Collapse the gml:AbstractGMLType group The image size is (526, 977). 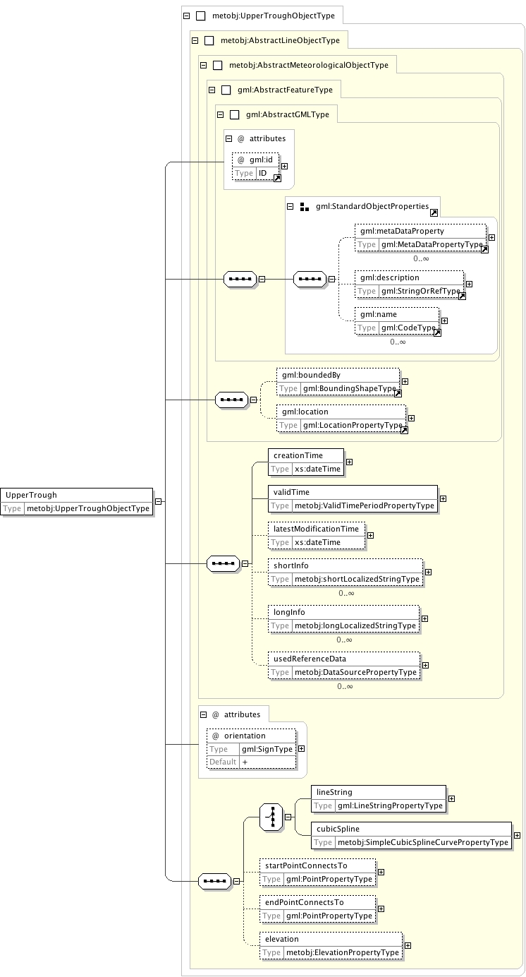(220, 114)
